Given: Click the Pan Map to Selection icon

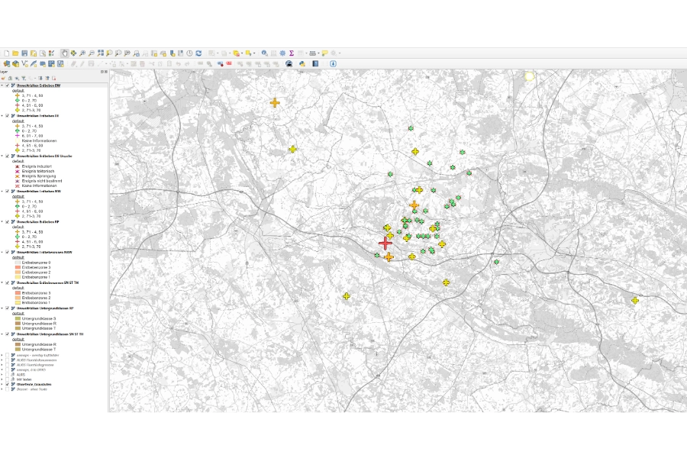Looking at the screenshot, I should [x=73, y=53].
